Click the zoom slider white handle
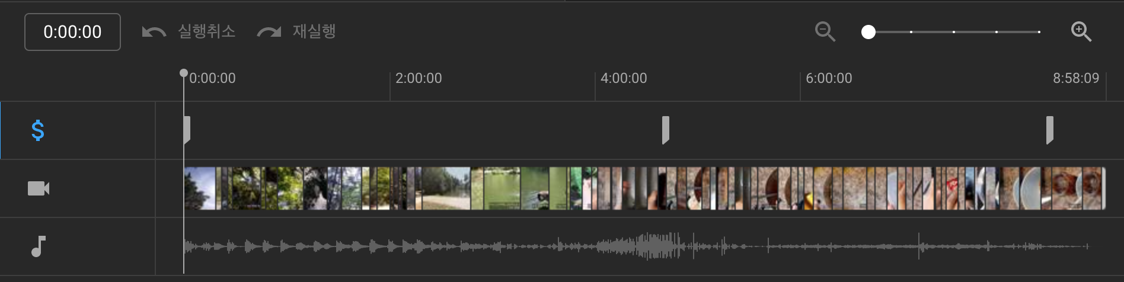Viewport: 1124px width, 282px height. pos(868,32)
